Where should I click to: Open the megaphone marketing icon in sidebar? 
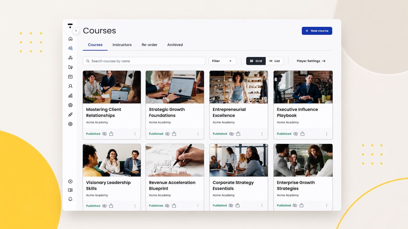(70, 67)
